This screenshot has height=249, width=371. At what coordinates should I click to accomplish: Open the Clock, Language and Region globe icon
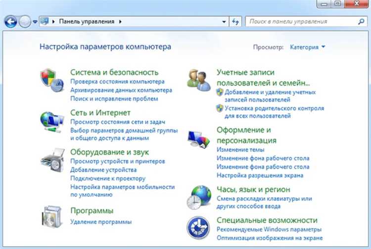click(x=199, y=198)
